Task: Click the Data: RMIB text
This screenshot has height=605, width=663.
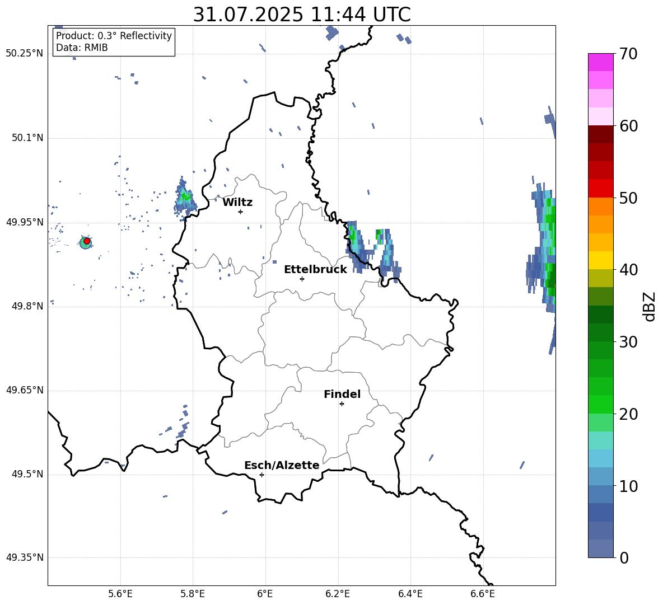Action: pyautogui.click(x=82, y=48)
